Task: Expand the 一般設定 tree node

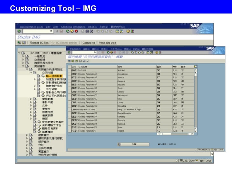Action: click(x=23, y=56)
